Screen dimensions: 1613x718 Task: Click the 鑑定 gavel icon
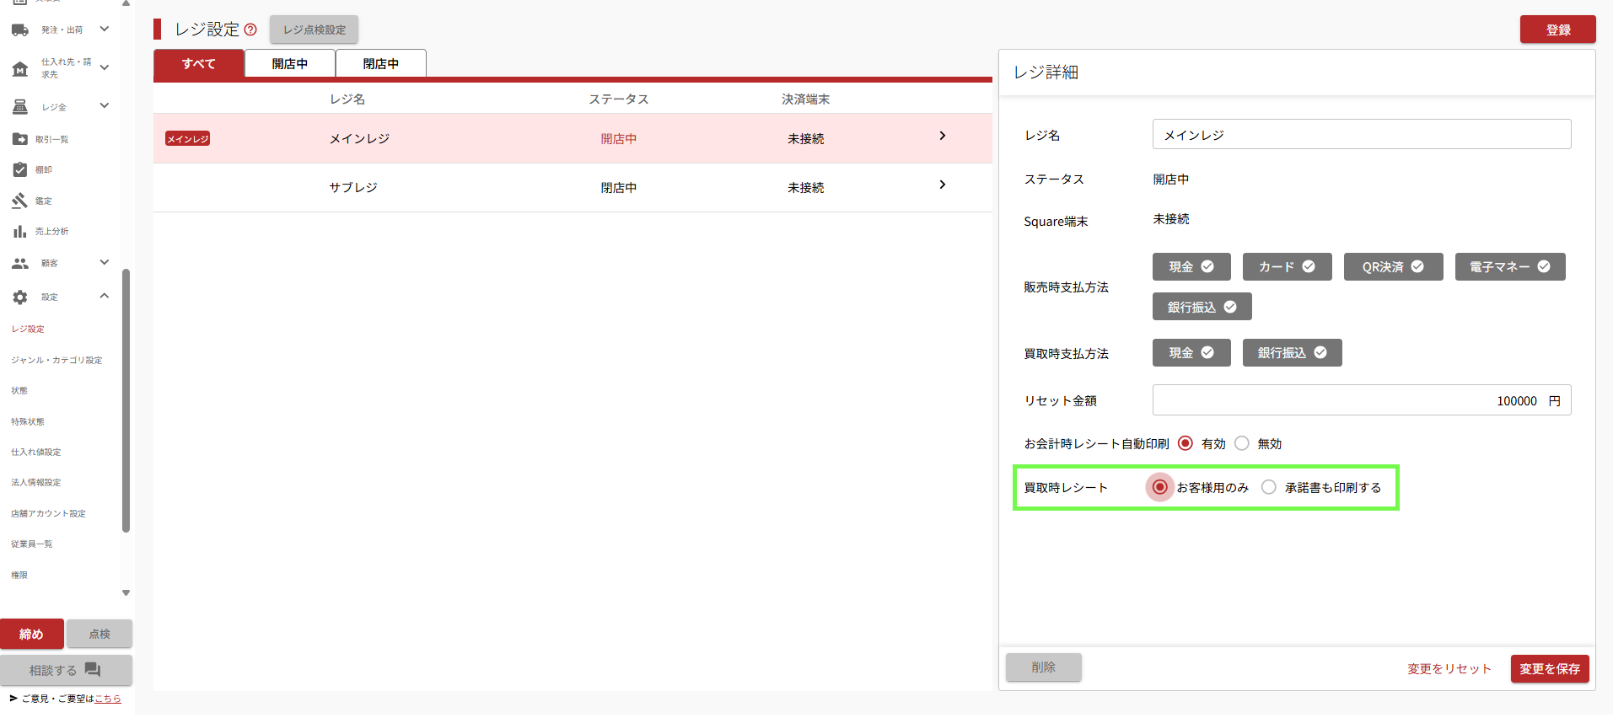[20, 201]
